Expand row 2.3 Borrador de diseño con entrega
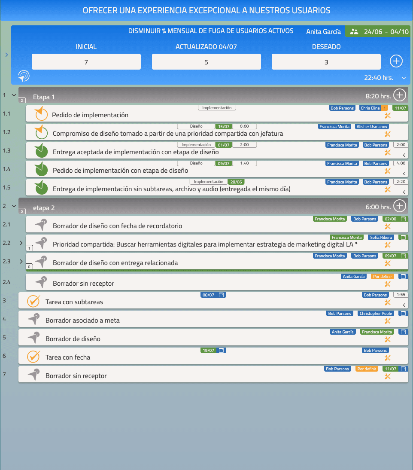This screenshot has height=470, width=413. tap(21, 261)
